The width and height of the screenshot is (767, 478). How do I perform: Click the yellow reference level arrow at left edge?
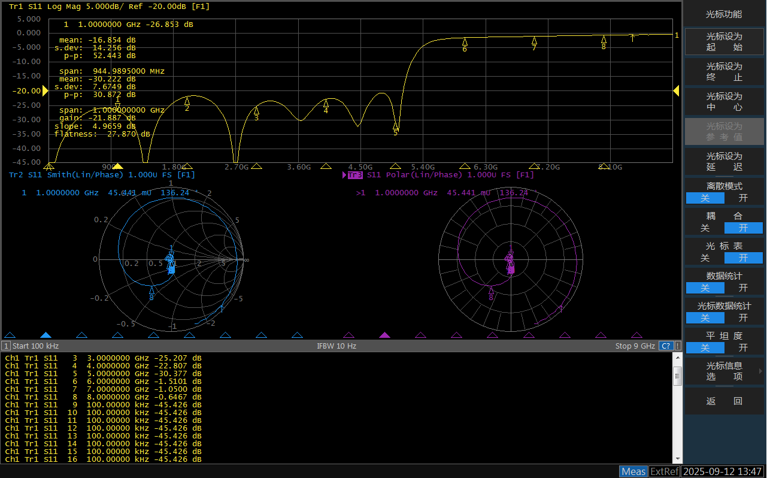pyautogui.click(x=45, y=90)
